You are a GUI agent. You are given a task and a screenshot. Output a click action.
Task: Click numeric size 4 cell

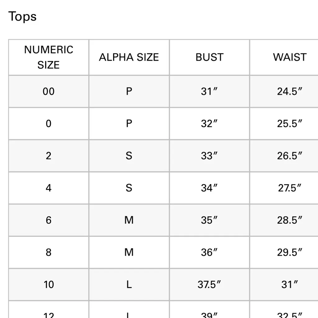point(48,188)
